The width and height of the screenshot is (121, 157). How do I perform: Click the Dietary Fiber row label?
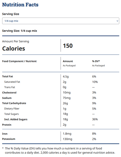pyautogui.click(x=12, y=109)
